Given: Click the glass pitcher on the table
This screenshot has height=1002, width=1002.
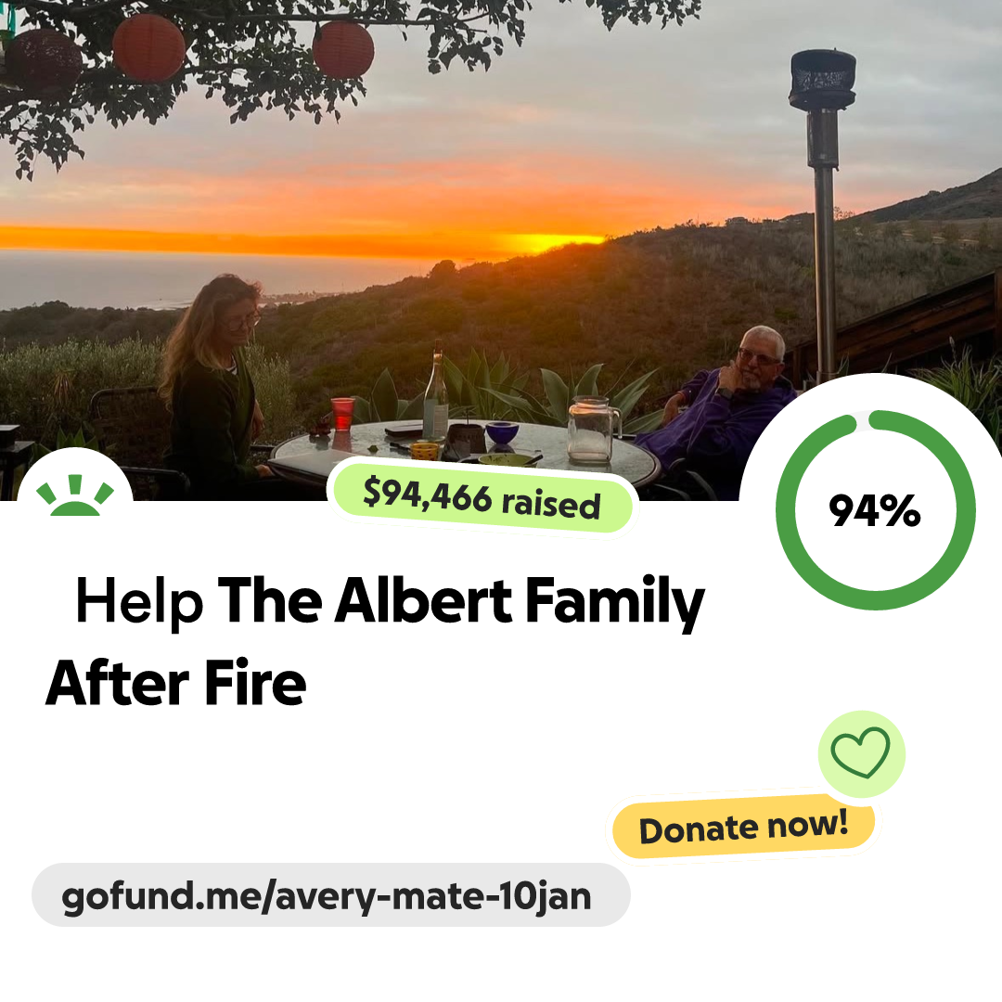Looking at the screenshot, I should click(x=592, y=429).
